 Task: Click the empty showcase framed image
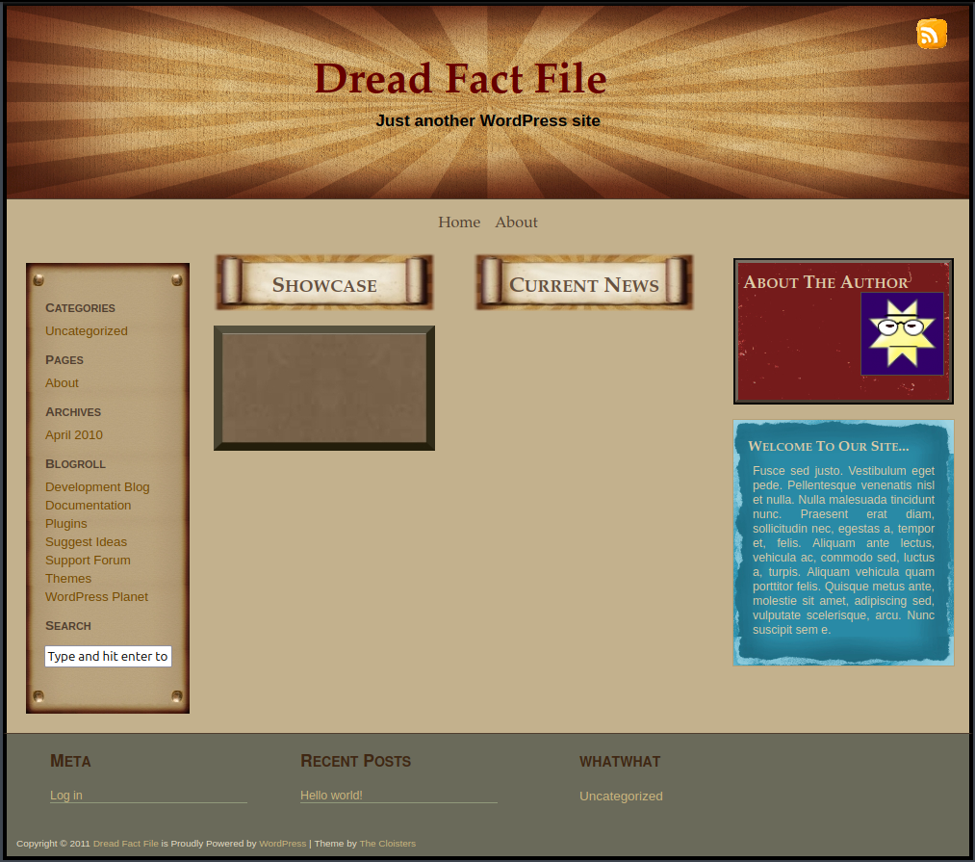point(324,388)
